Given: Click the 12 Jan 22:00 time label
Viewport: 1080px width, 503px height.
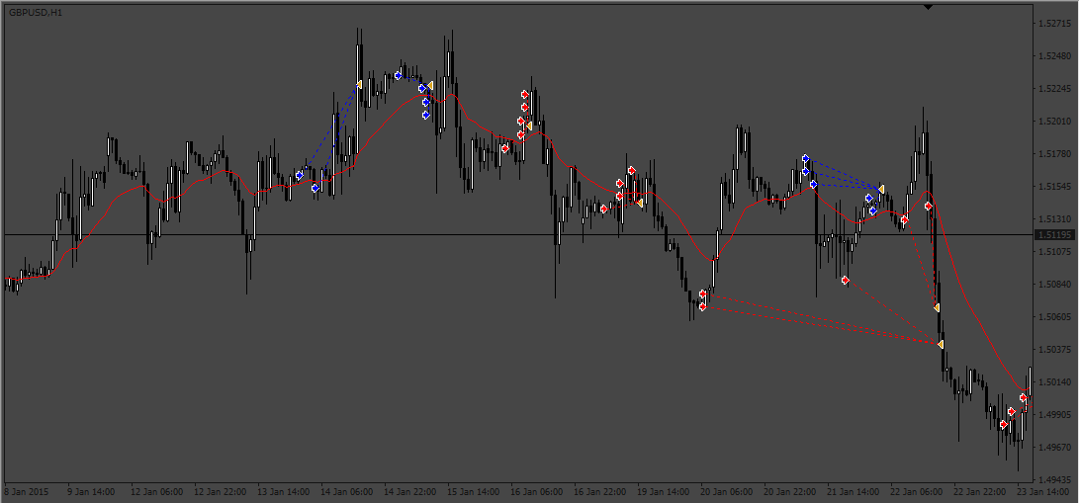Looking at the screenshot, I should [220, 493].
